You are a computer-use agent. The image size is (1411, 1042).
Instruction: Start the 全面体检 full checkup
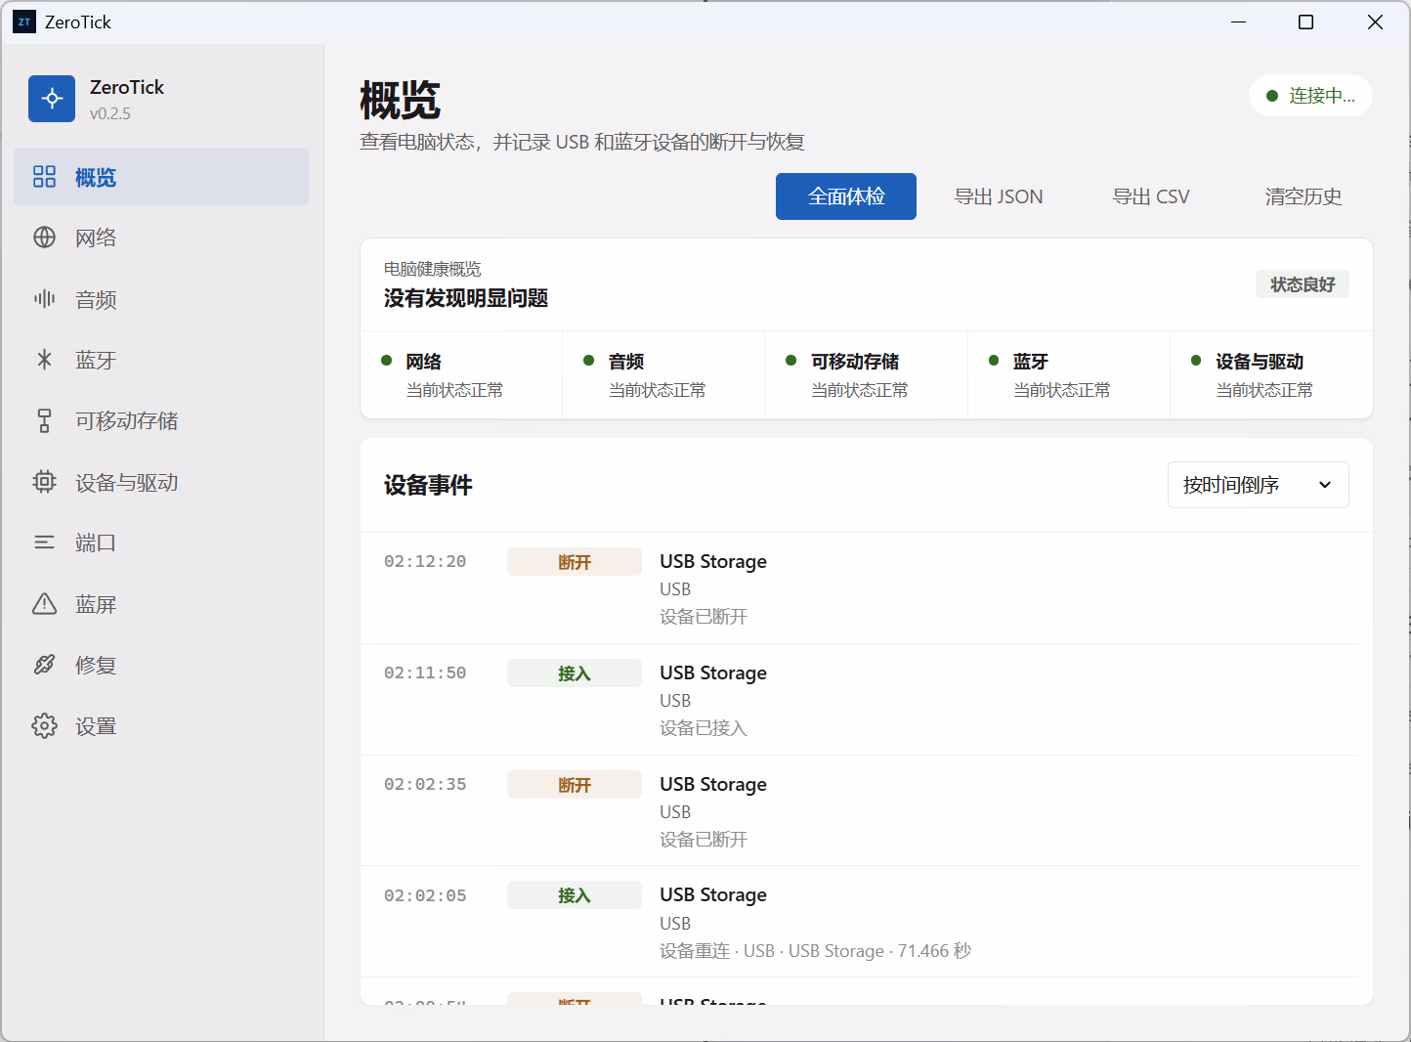(x=846, y=196)
